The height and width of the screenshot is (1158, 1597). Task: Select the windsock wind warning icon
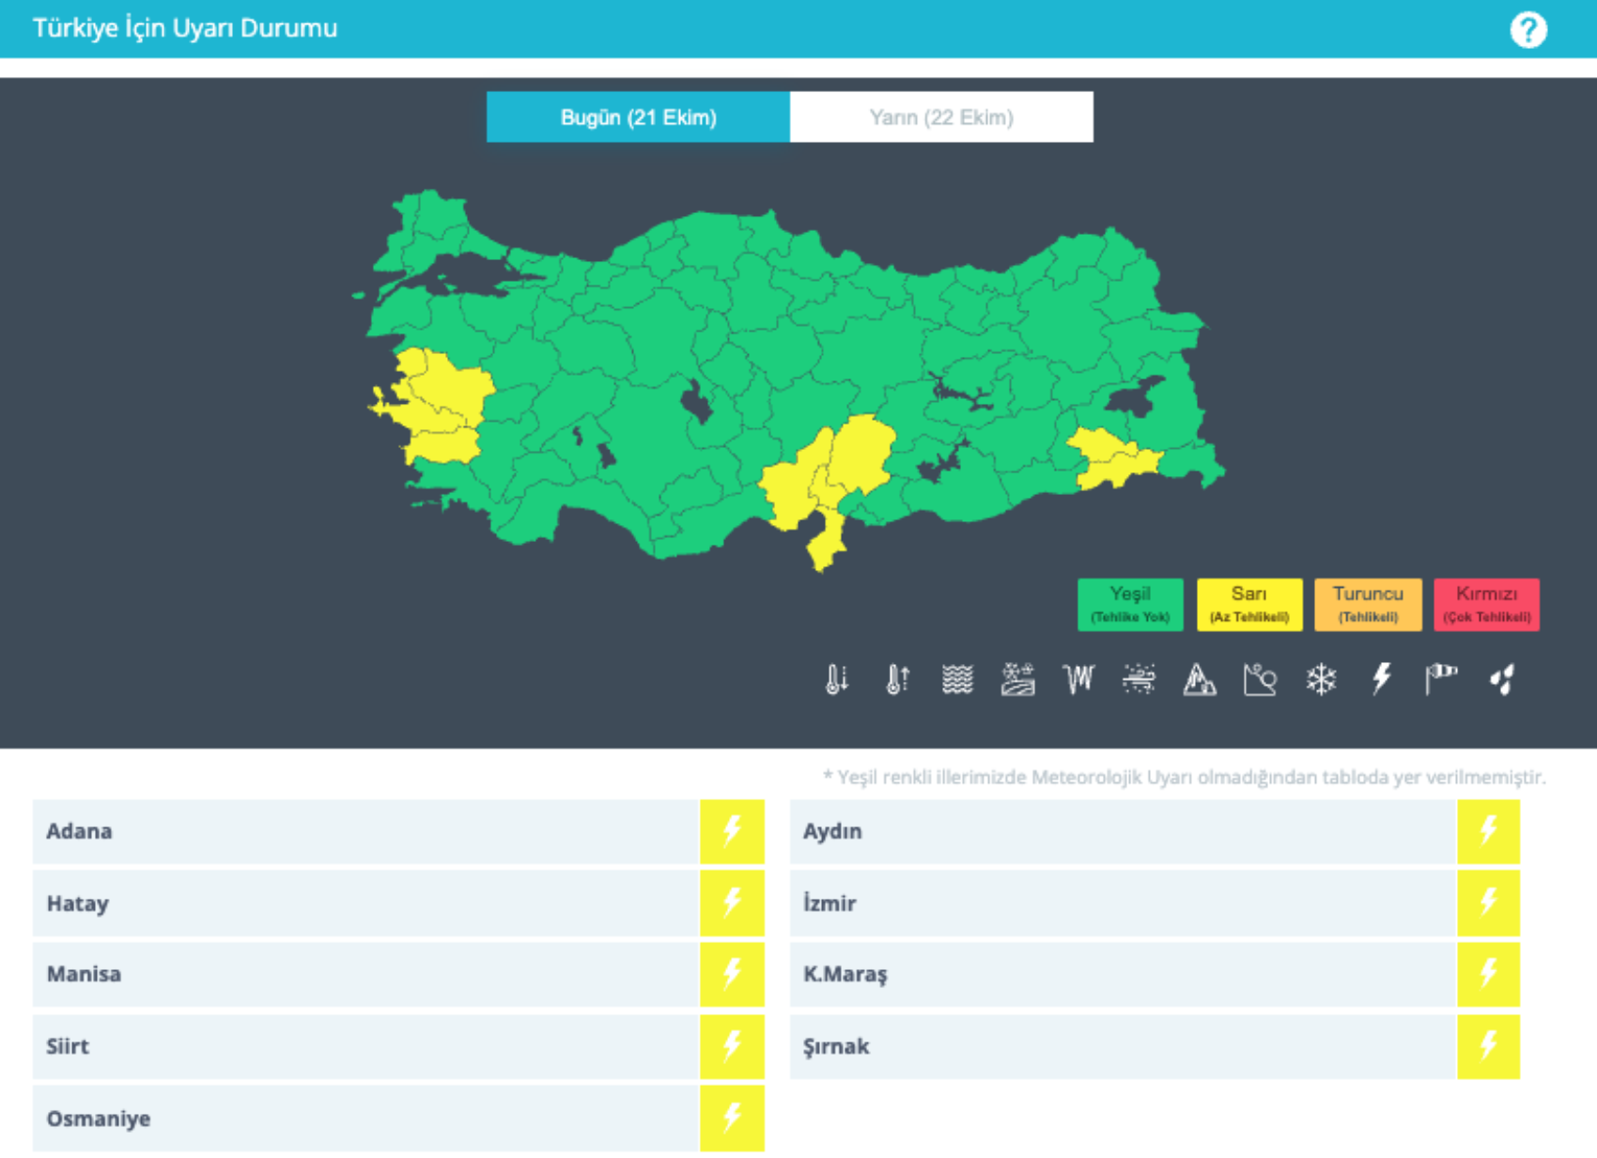1441,678
